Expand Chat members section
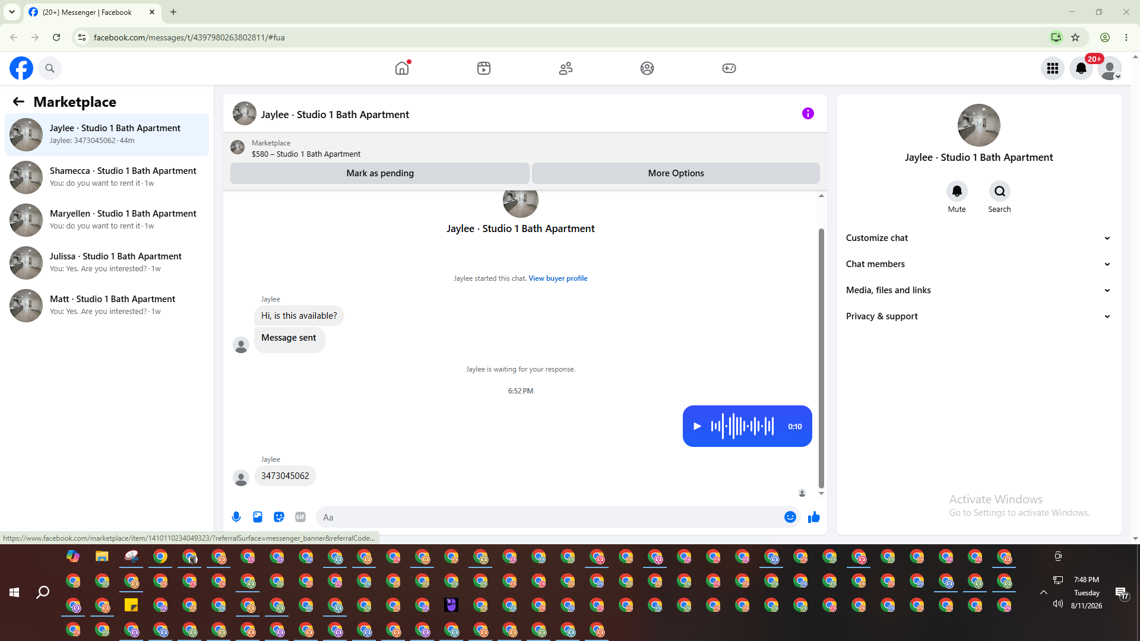 [x=978, y=264]
